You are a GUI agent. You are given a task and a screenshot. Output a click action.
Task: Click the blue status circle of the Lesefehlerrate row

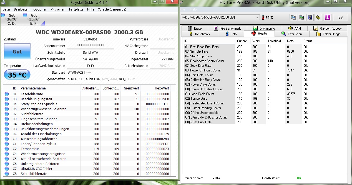[x=7, y=94]
